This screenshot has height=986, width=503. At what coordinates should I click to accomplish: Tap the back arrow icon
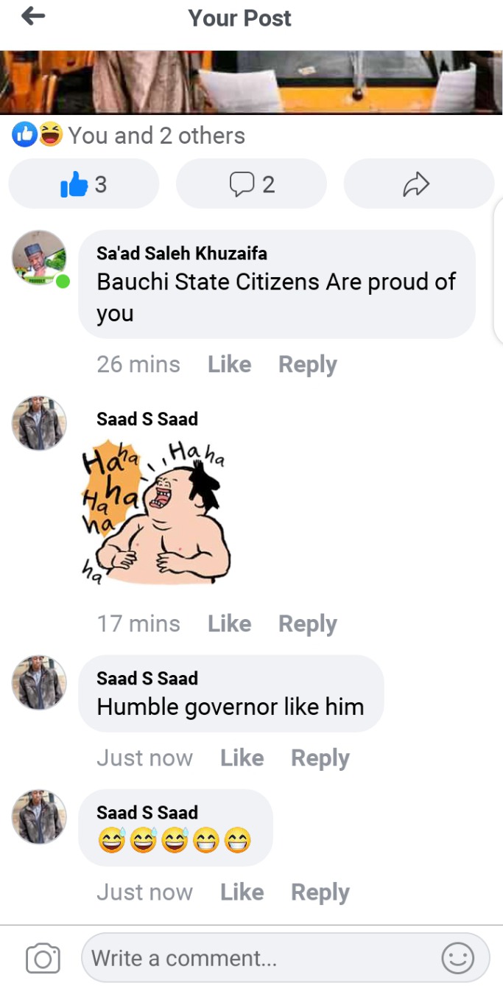click(34, 16)
